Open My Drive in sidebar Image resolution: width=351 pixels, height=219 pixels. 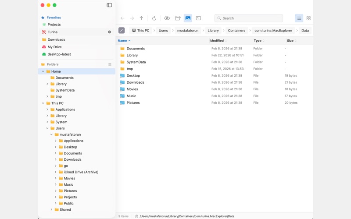point(76,47)
